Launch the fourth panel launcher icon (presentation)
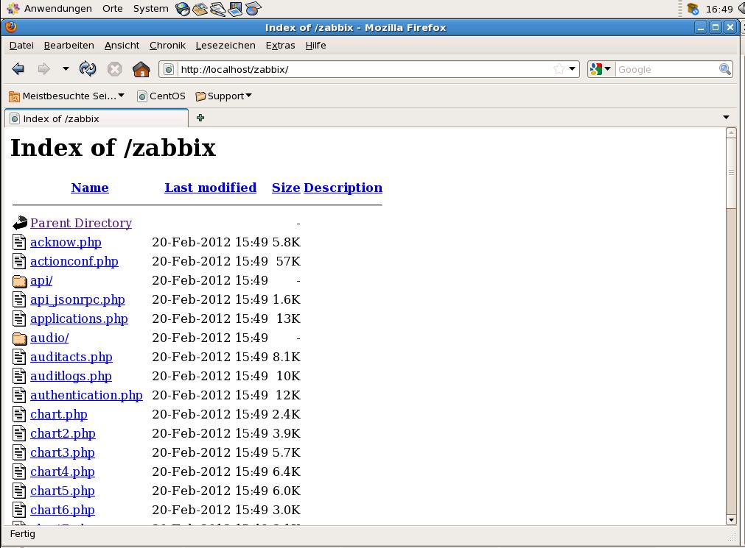The height and width of the screenshot is (548, 745). tap(236, 9)
